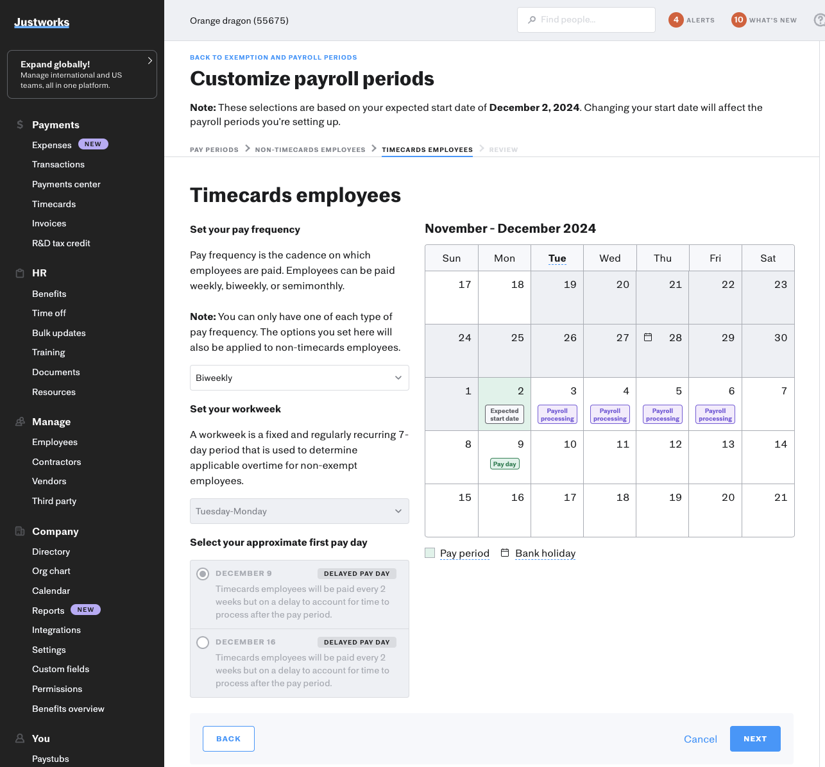Click the bank holiday calendar icon on November 28

click(648, 336)
